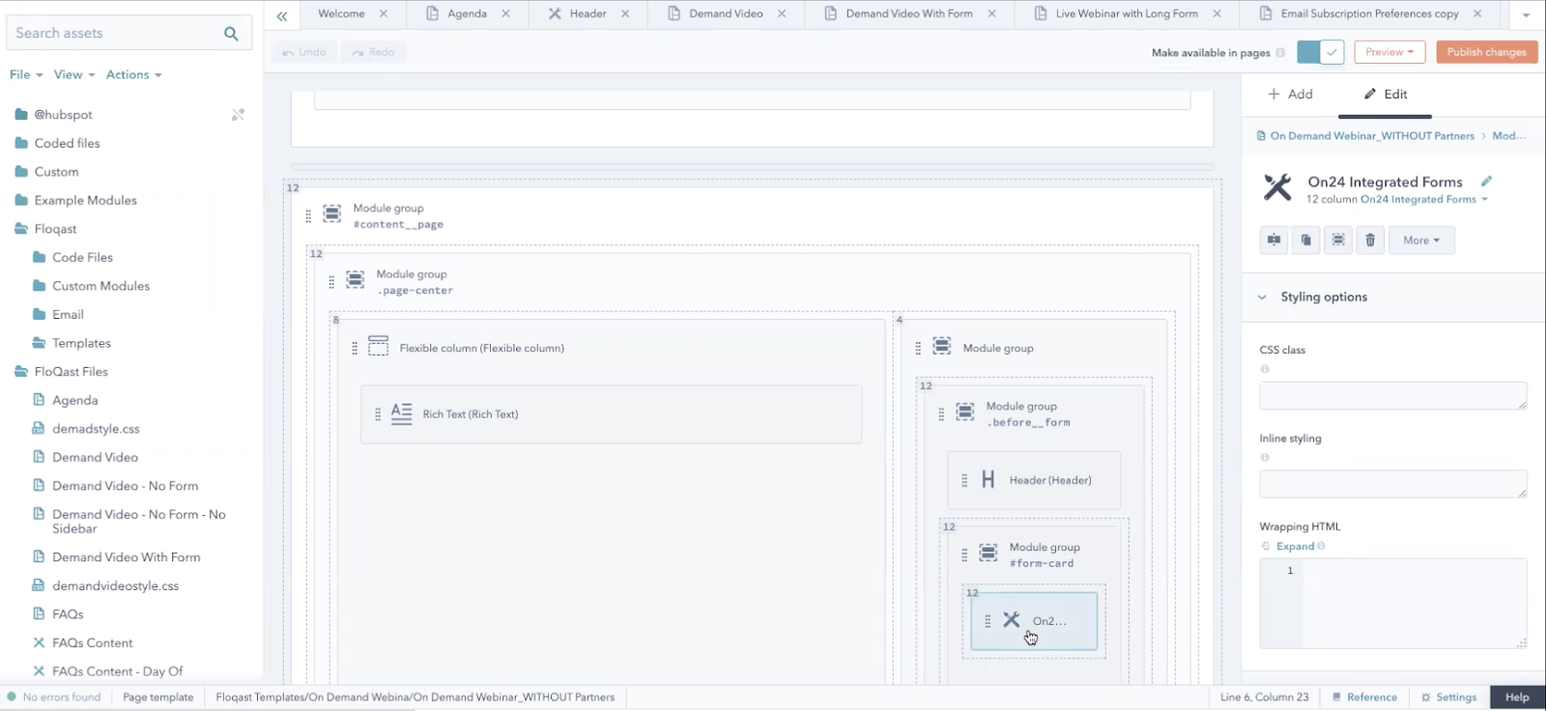Click the search magnifier icon

coord(231,33)
